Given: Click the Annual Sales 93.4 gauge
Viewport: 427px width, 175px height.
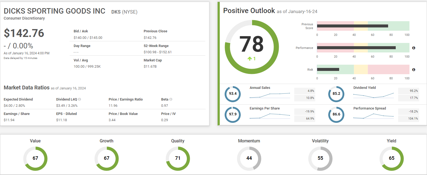Looking at the screenshot, I should click(233, 94).
